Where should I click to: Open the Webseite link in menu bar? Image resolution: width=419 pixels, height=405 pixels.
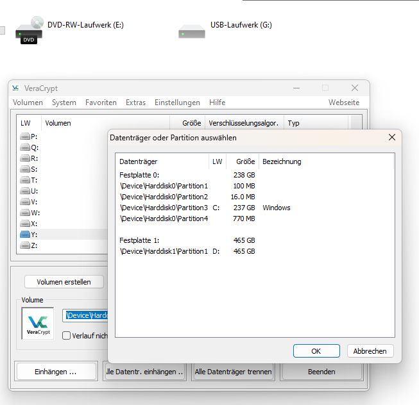tap(344, 103)
